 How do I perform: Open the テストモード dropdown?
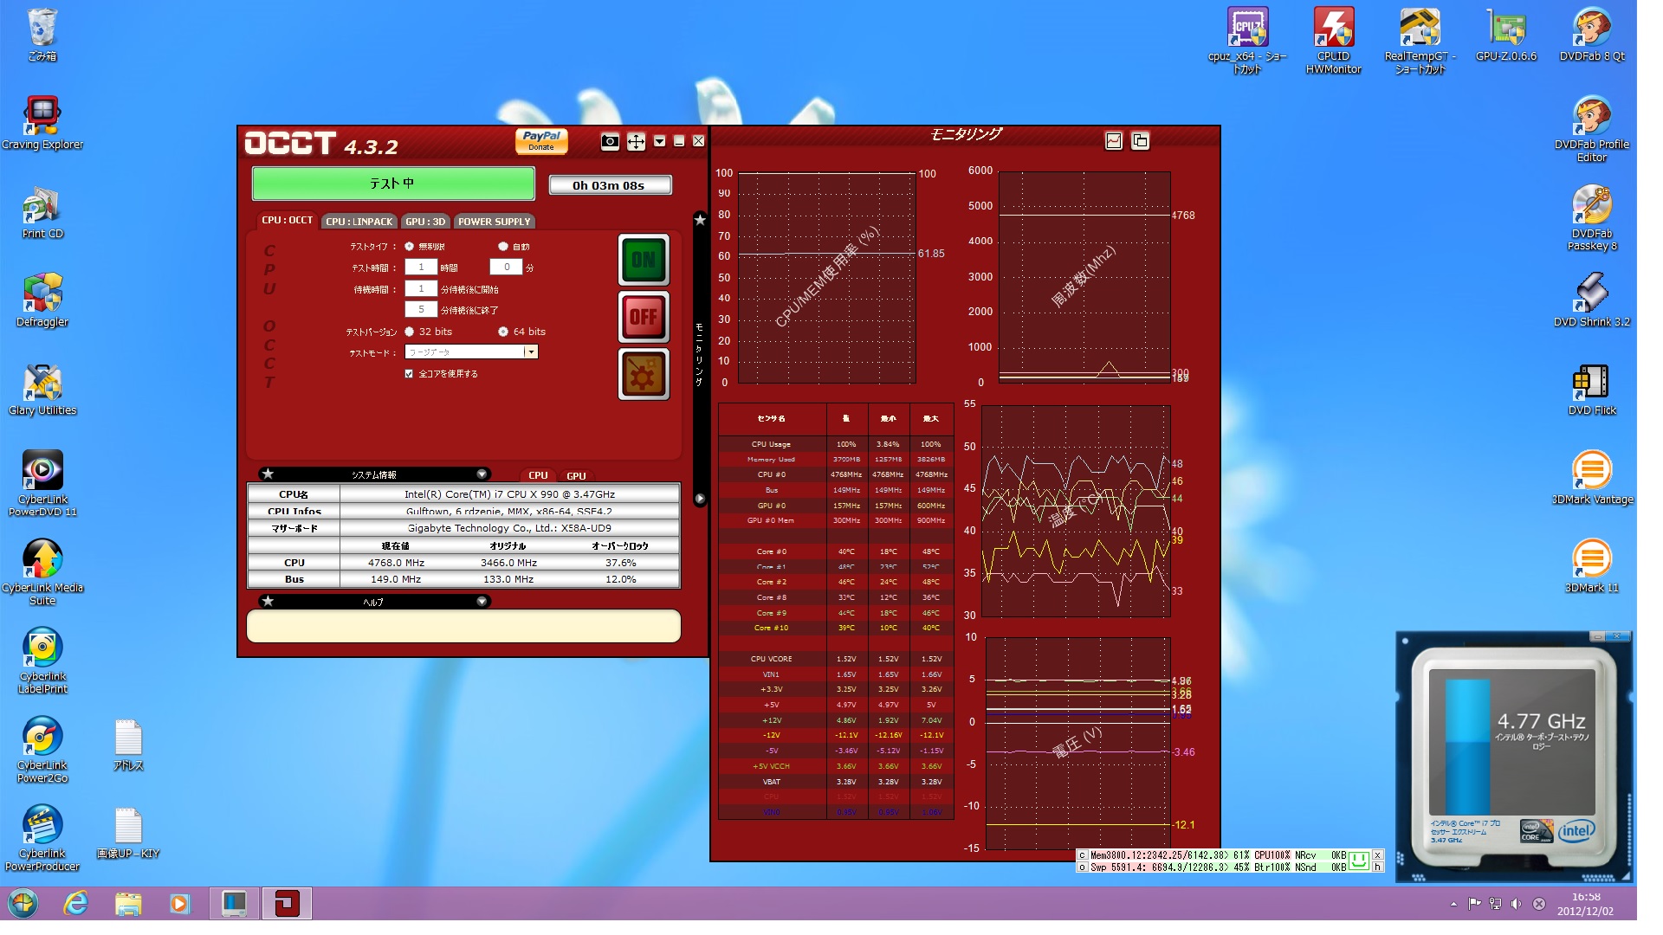click(530, 351)
